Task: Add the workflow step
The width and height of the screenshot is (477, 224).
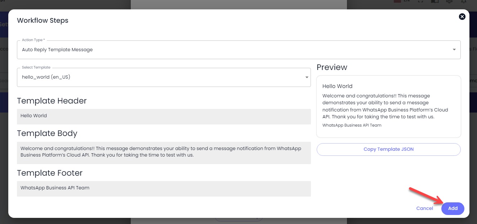Action: click(453, 208)
